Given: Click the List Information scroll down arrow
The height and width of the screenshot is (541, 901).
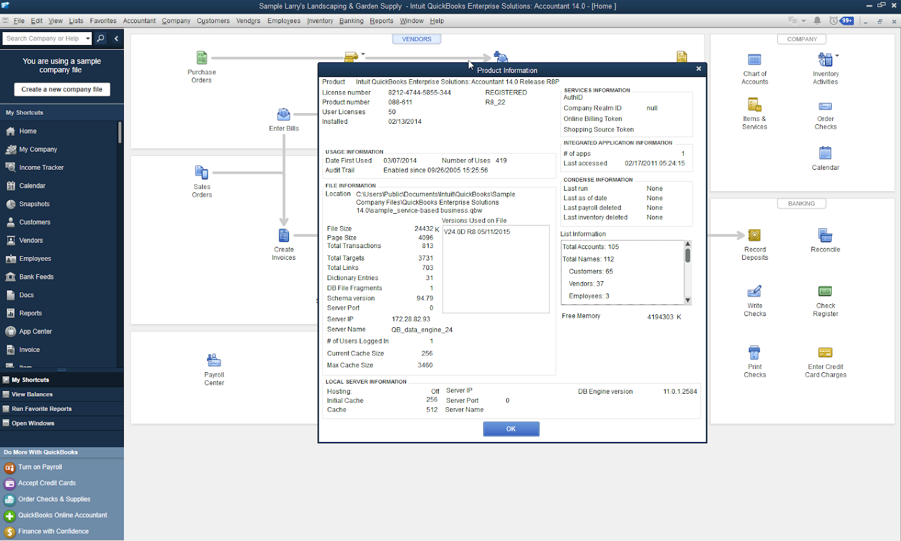Looking at the screenshot, I should 688,300.
